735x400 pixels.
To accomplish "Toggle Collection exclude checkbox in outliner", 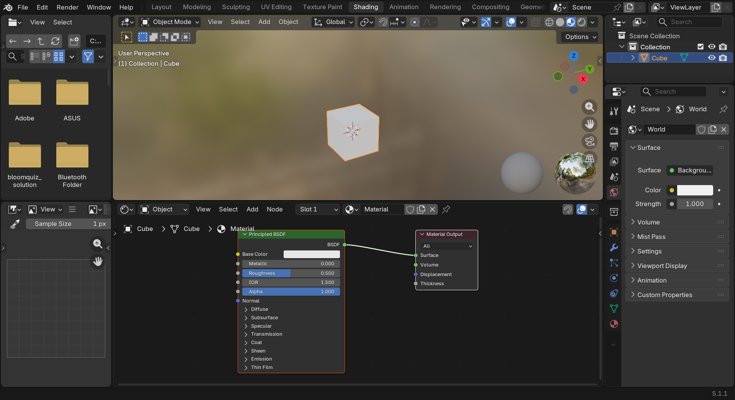I will click(701, 47).
